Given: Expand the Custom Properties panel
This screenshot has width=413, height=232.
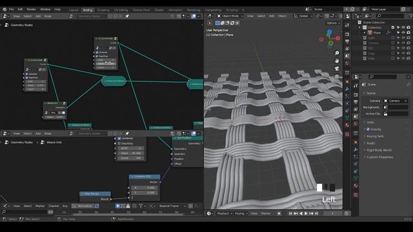Looking at the screenshot, I should [380, 157].
